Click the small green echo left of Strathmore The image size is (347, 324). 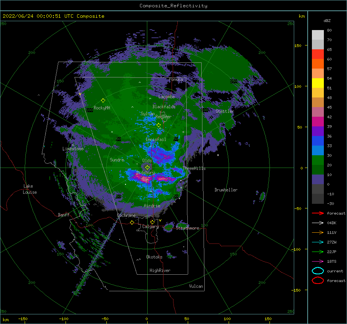point(168,227)
